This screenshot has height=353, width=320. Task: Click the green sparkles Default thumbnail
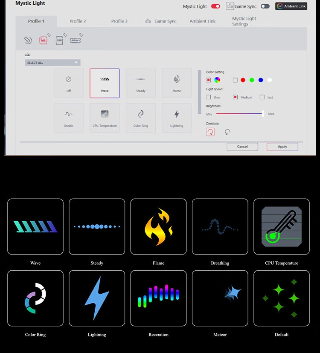[282, 298]
